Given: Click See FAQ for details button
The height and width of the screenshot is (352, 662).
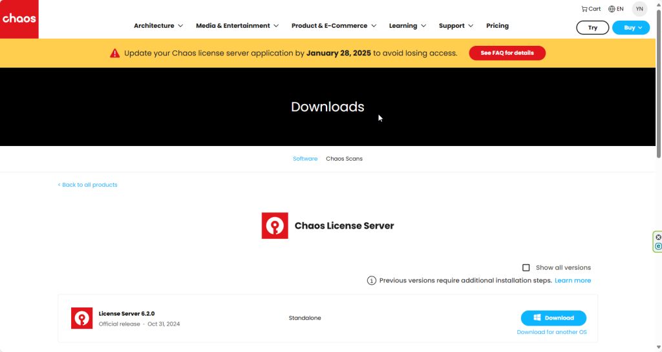Looking at the screenshot, I should (x=507, y=53).
